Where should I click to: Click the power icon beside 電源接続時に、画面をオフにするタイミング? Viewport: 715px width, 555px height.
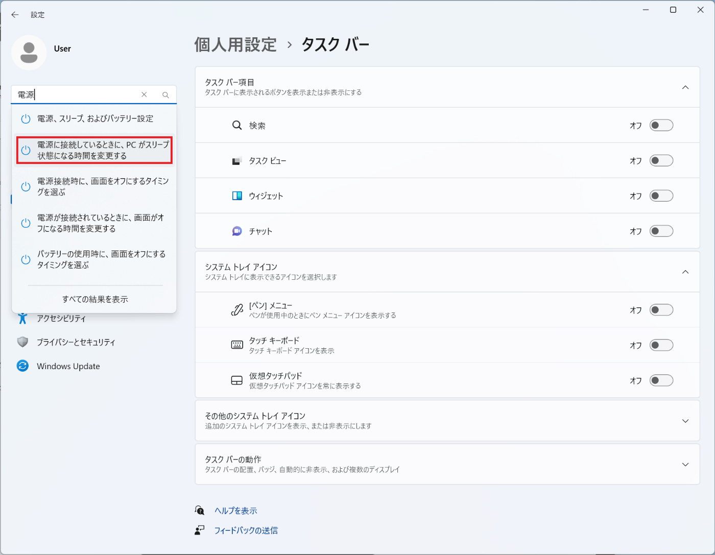(x=26, y=187)
